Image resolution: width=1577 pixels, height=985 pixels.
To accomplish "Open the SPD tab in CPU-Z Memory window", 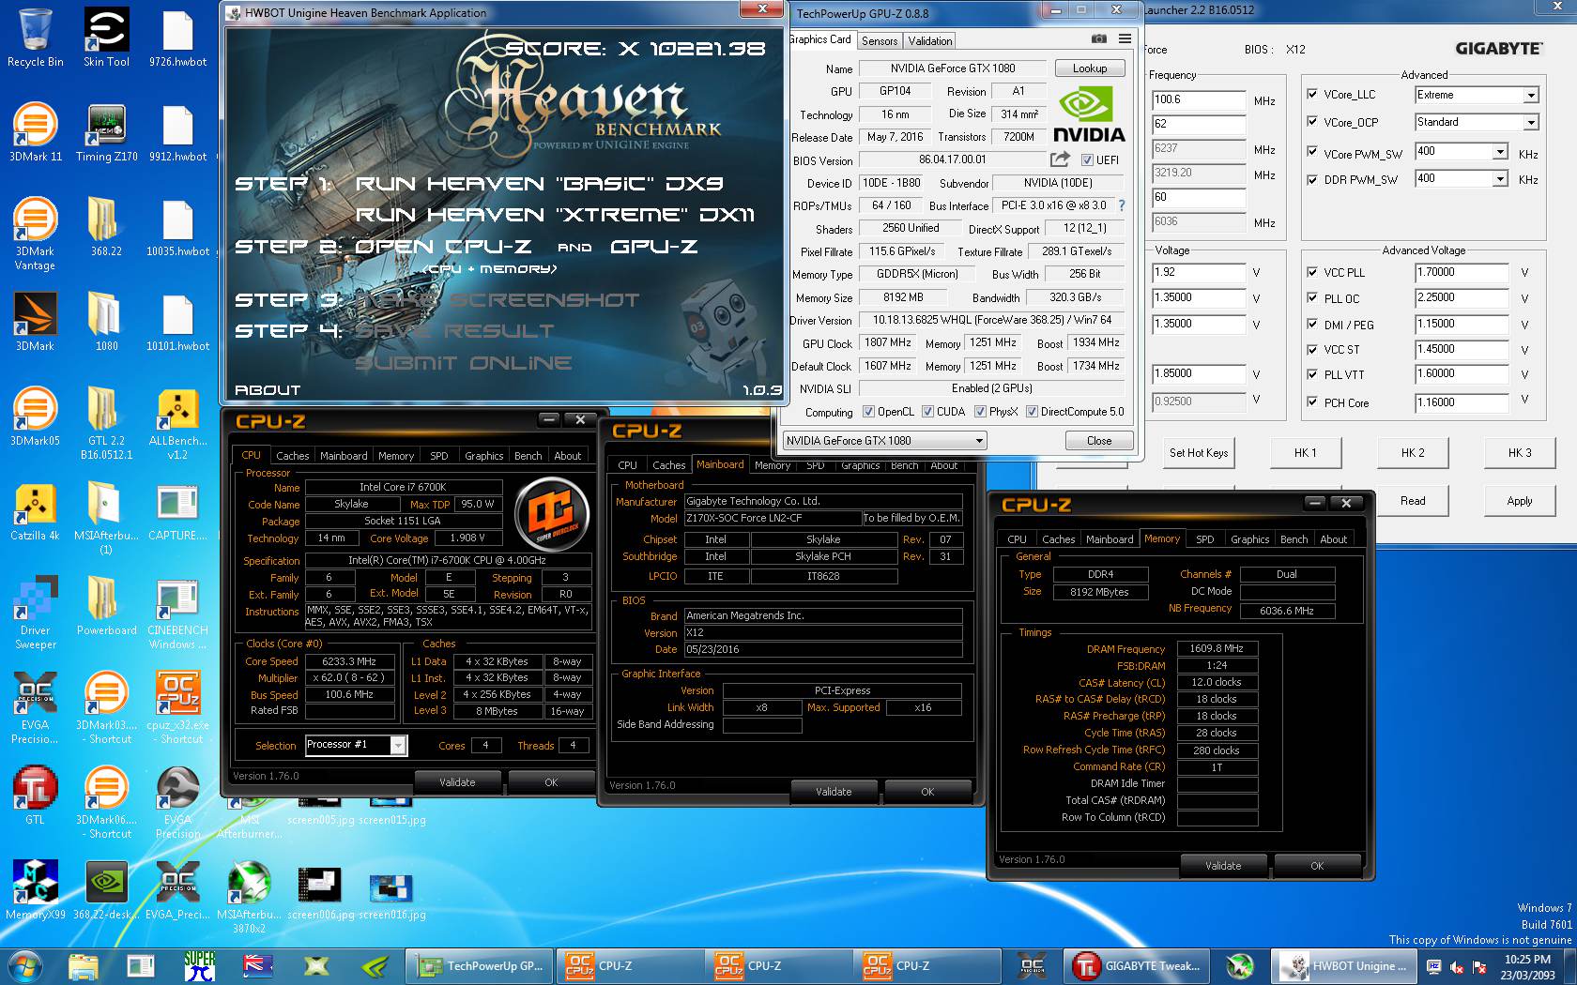I will pyautogui.click(x=1204, y=539).
